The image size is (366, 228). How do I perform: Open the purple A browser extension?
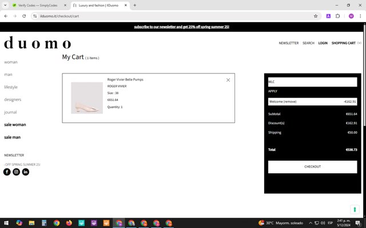pyautogui.click(x=328, y=16)
